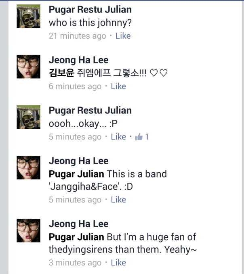Open tagged 'Pugar Julian' in the thedyingsirens comment
Image resolution: width=244 pixels, height=274 pixels.
(x=76, y=237)
